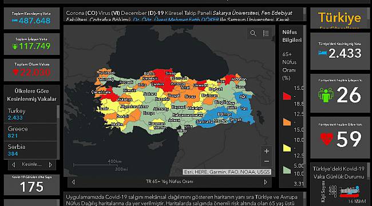
Task: Click the red 15.0-18.8 legend swatch
Action: click(287, 96)
